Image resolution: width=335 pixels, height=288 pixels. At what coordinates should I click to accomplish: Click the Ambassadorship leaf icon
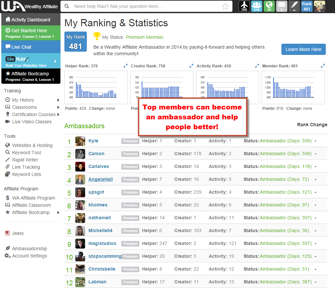[8, 248]
